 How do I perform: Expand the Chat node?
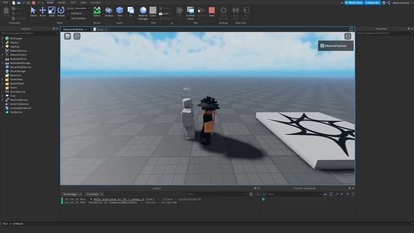tap(3, 96)
